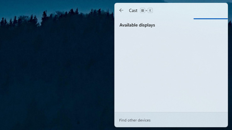
Task: Click the word Find in the footer link
Action: coord(123,120)
